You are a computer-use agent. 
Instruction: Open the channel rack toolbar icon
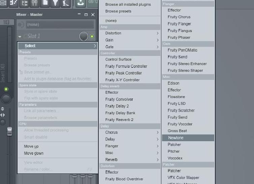25,3
